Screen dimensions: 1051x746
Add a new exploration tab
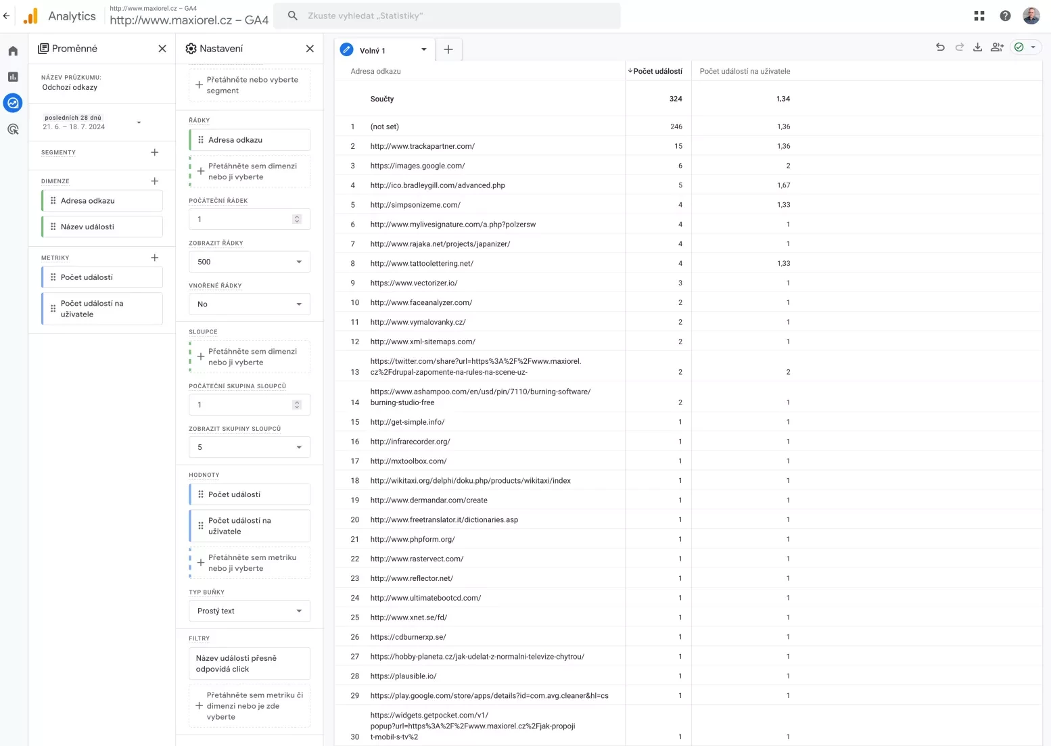(448, 49)
